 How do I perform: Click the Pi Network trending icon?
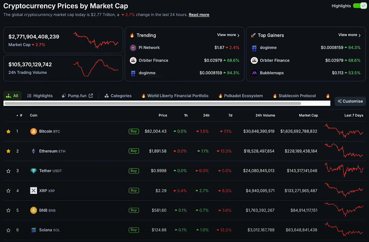point(133,48)
